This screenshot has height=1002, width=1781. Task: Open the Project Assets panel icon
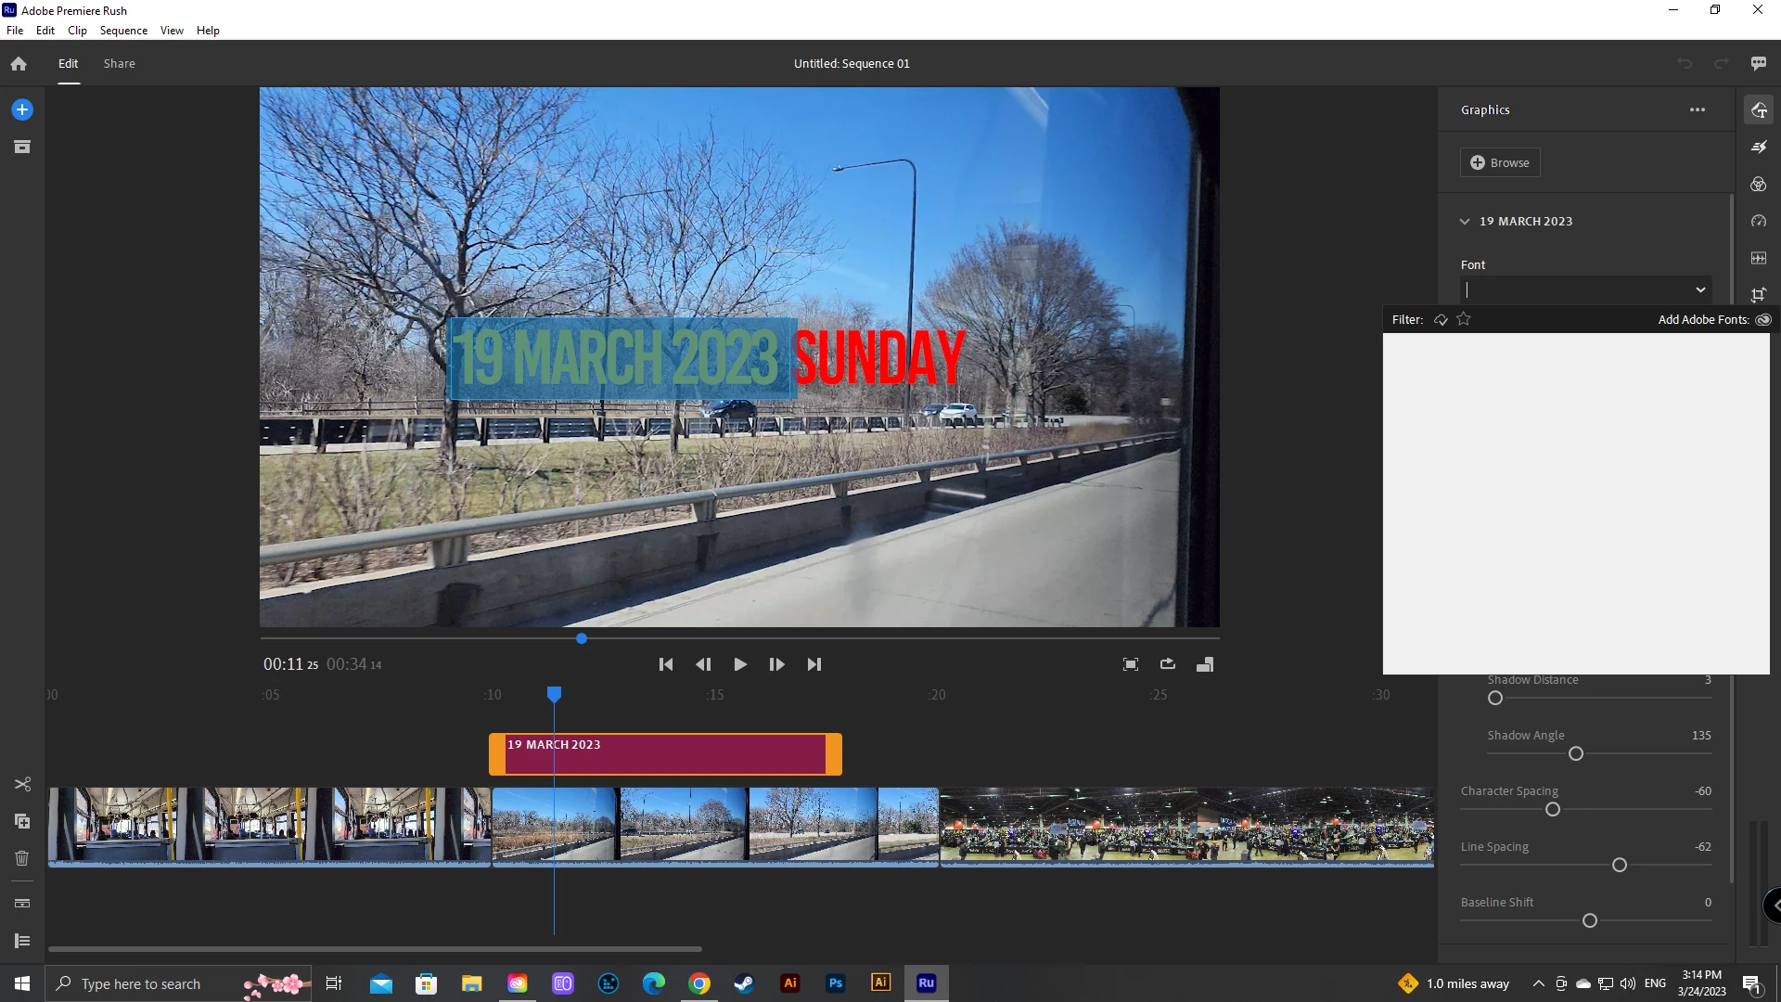(22, 147)
